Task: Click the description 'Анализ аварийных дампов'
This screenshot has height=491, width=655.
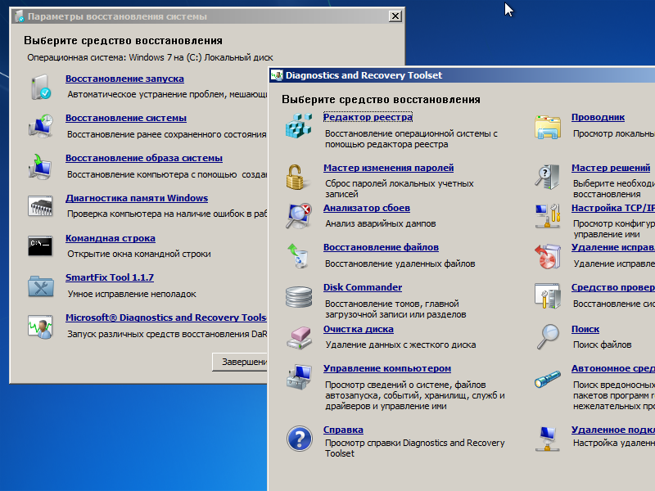Action: coord(381,223)
